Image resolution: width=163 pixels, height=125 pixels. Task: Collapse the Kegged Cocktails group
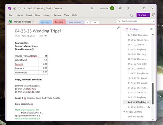click(124, 112)
